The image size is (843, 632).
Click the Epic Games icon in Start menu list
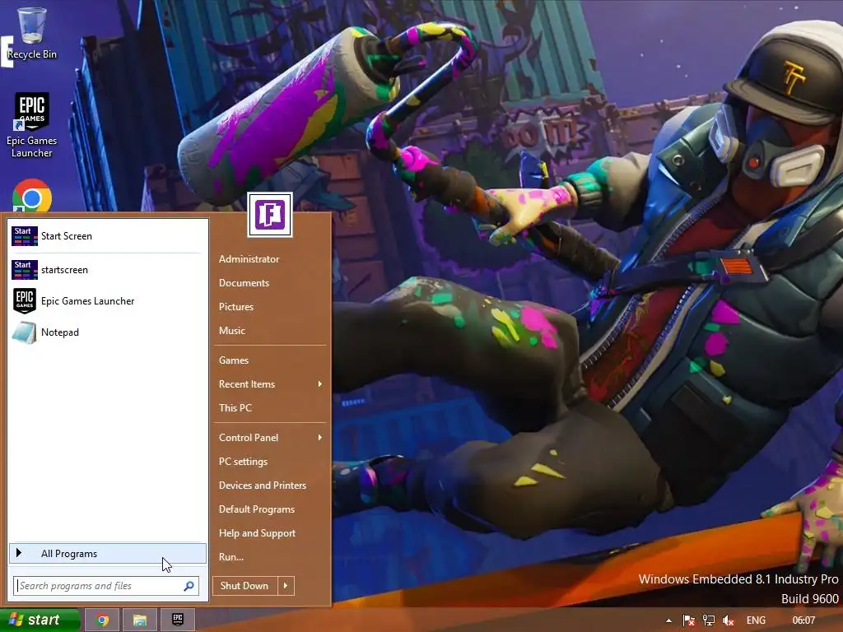point(25,301)
